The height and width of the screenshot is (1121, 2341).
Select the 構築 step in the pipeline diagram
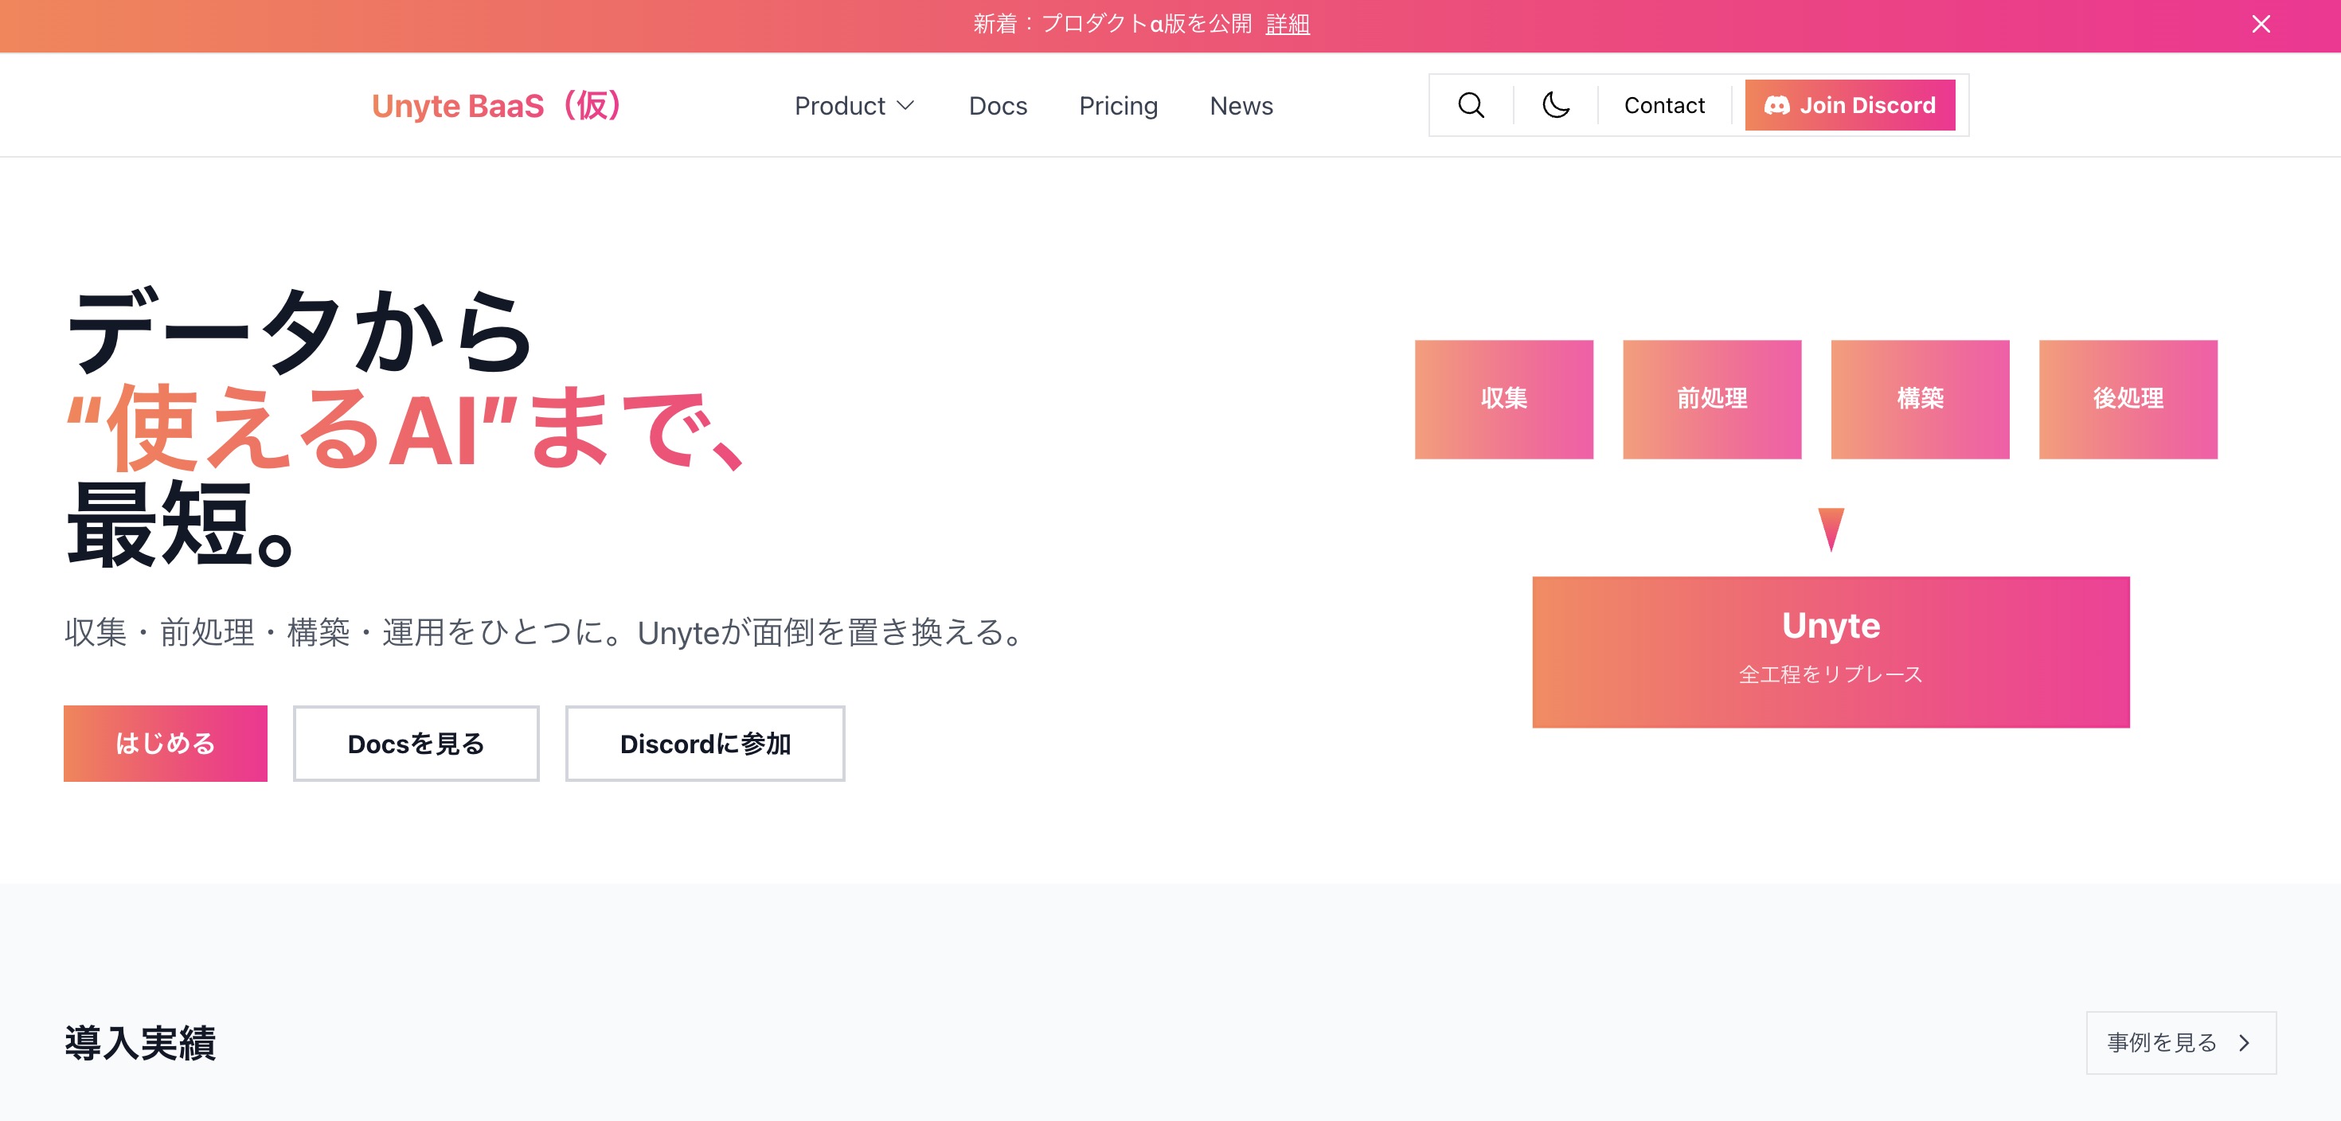(1919, 399)
